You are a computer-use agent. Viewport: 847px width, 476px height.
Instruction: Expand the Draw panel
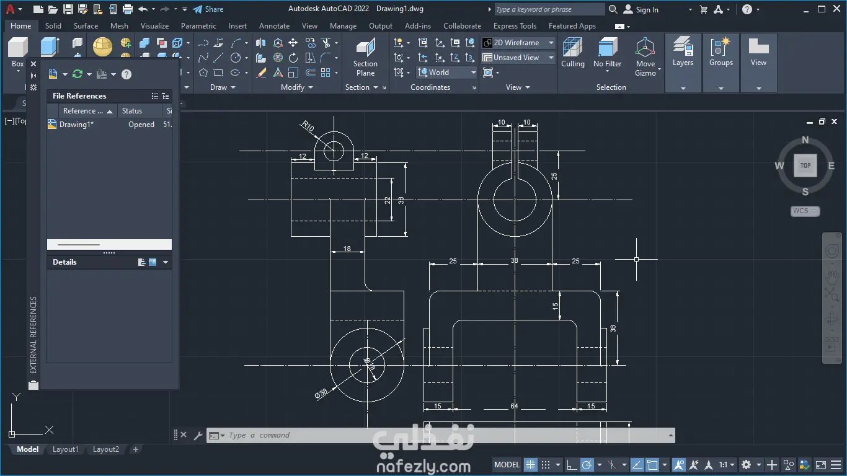point(223,87)
